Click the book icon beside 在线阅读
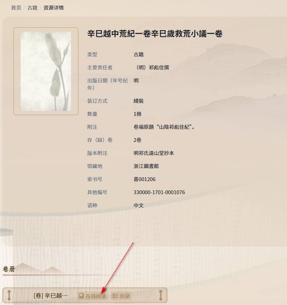Screen dimensions: 287x305 (81, 296)
